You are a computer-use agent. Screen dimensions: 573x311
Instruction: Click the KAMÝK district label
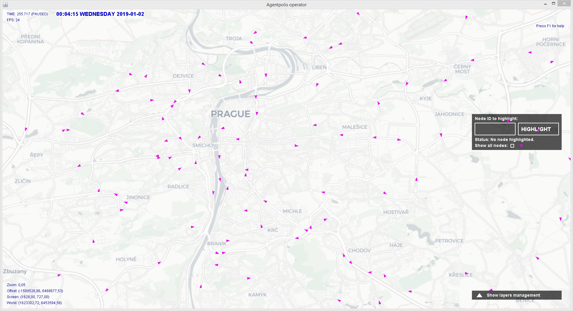pos(257,295)
